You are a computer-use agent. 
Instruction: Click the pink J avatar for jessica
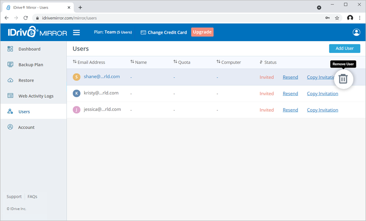76,110
